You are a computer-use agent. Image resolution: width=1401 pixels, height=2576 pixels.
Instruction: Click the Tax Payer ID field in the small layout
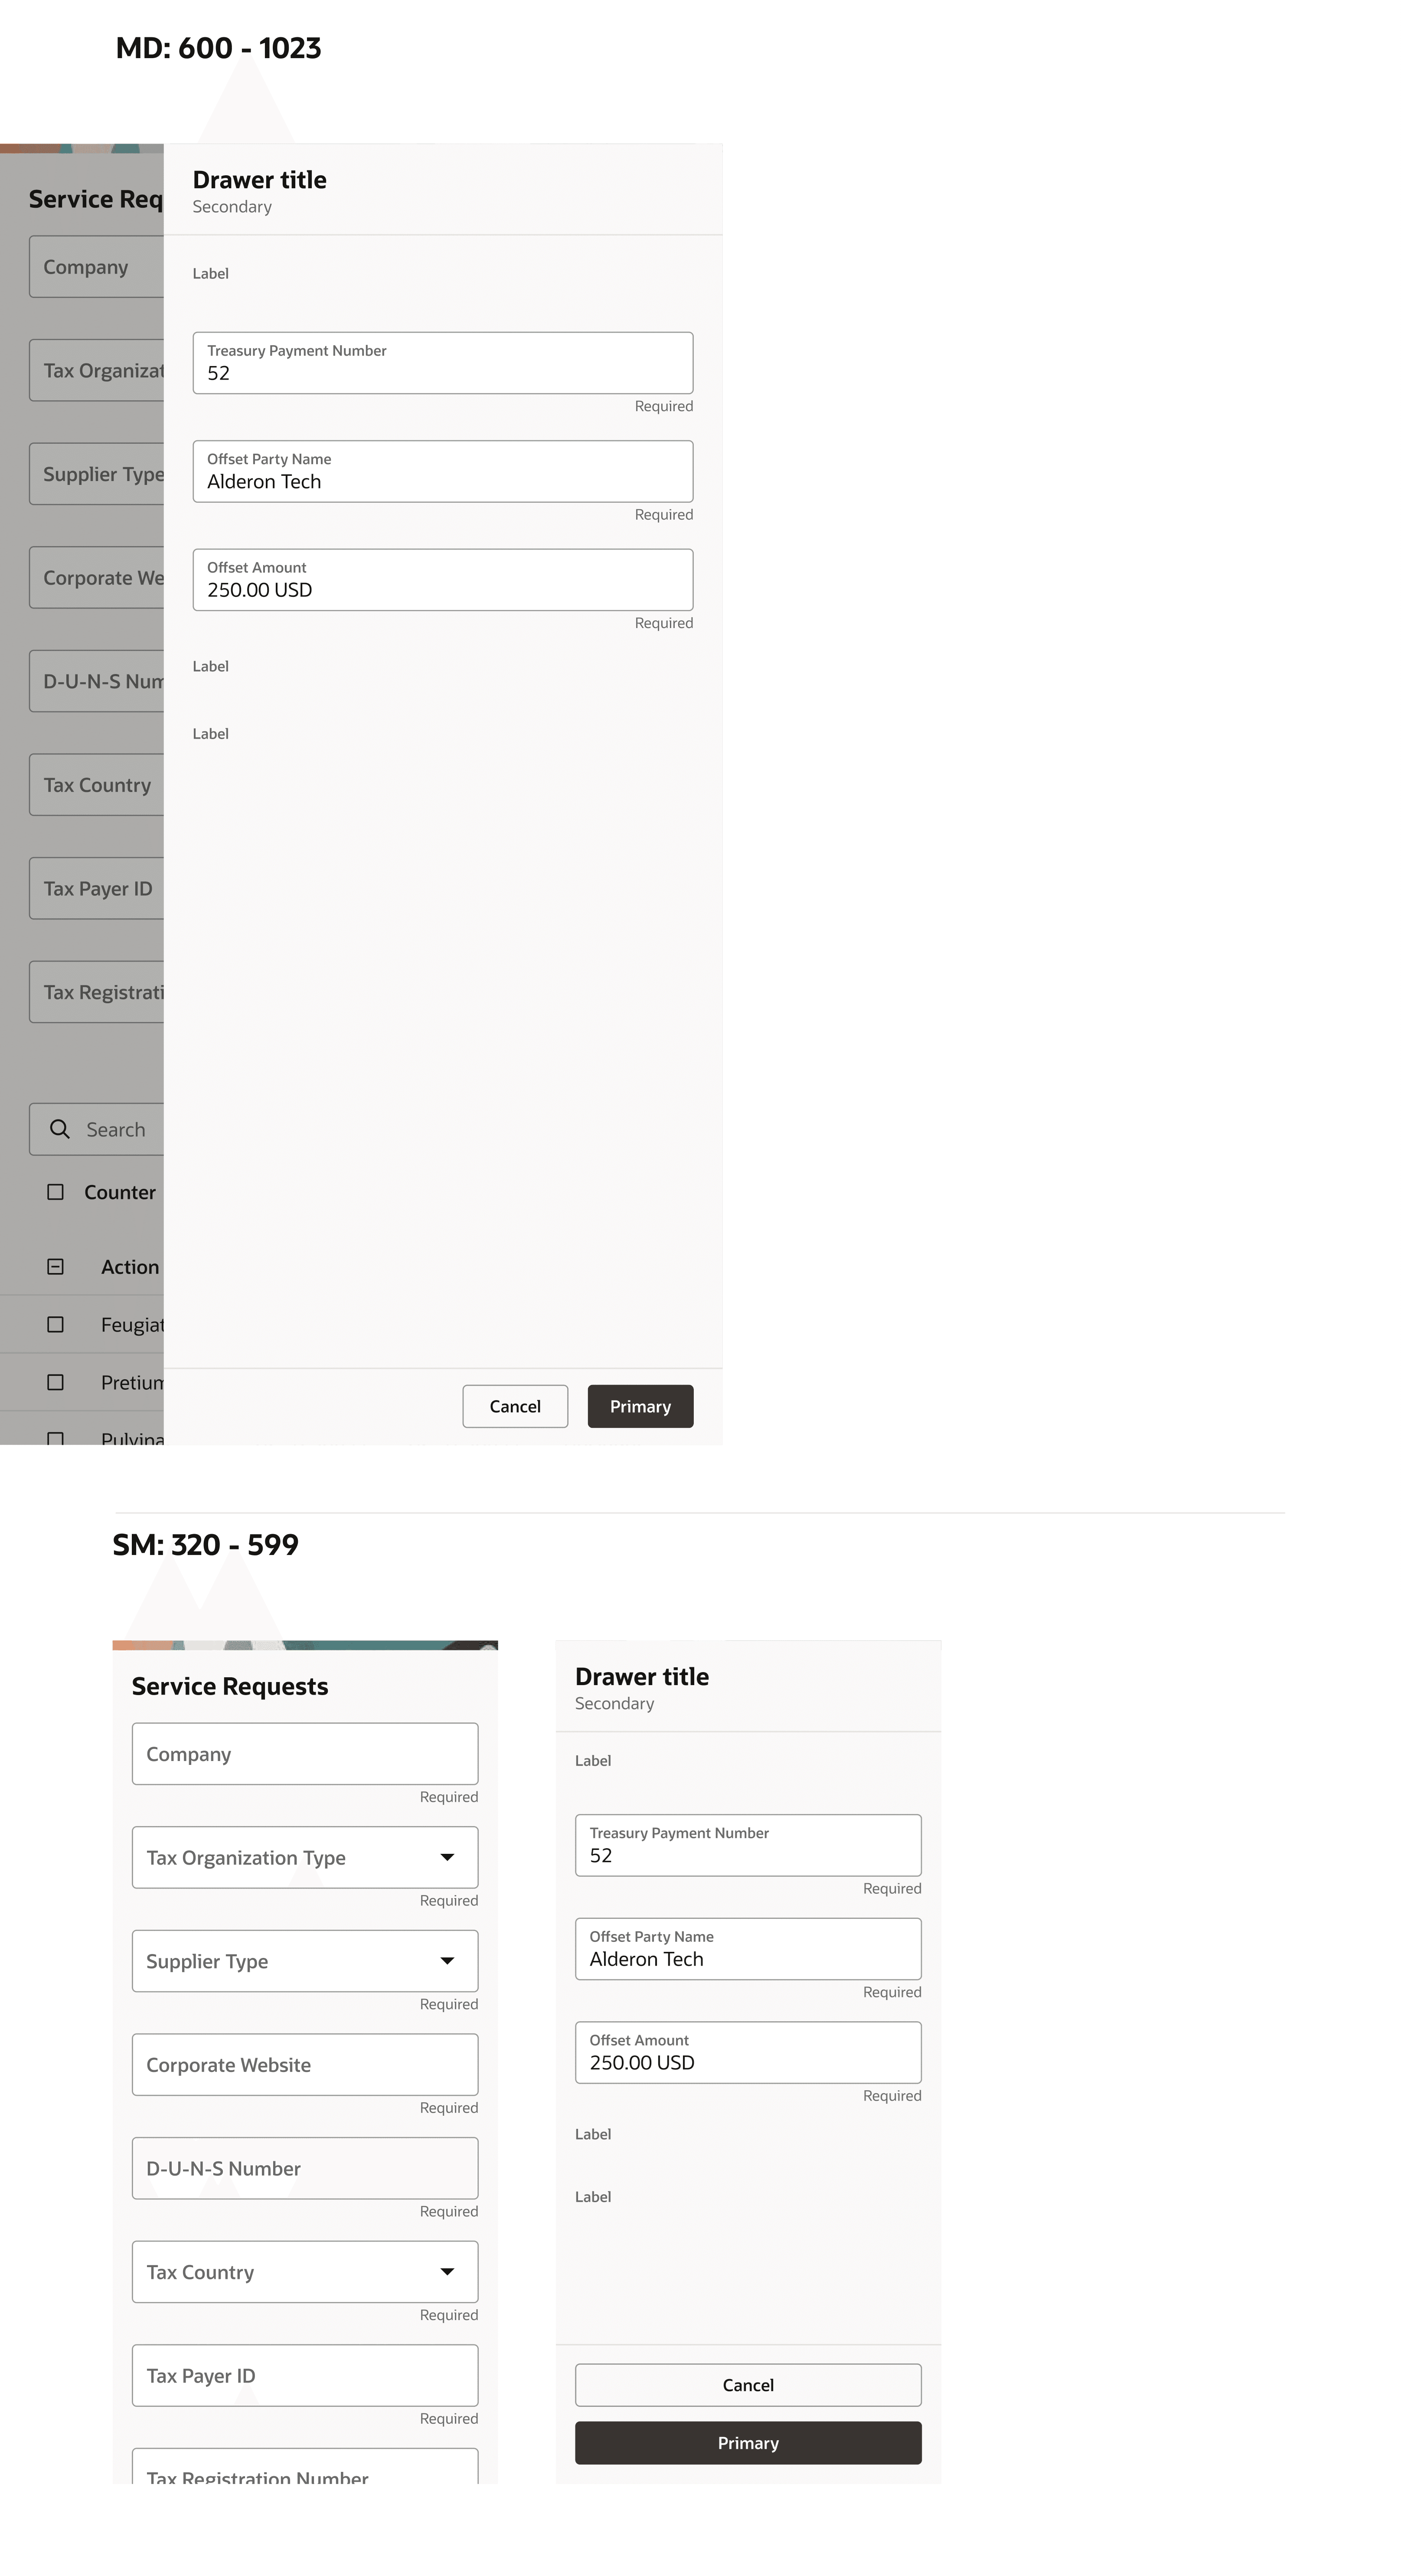pyautogui.click(x=304, y=2375)
